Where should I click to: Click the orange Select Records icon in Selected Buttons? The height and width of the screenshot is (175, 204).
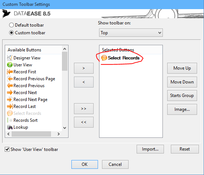pyautogui.click(x=104, y=58)
